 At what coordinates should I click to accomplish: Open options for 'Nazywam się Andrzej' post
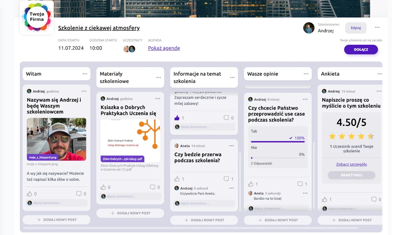point(84,91)
